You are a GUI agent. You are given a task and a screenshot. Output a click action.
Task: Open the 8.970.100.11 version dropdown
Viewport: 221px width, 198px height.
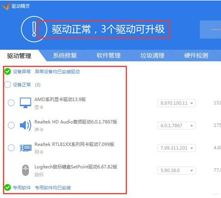tap(177, 103)
